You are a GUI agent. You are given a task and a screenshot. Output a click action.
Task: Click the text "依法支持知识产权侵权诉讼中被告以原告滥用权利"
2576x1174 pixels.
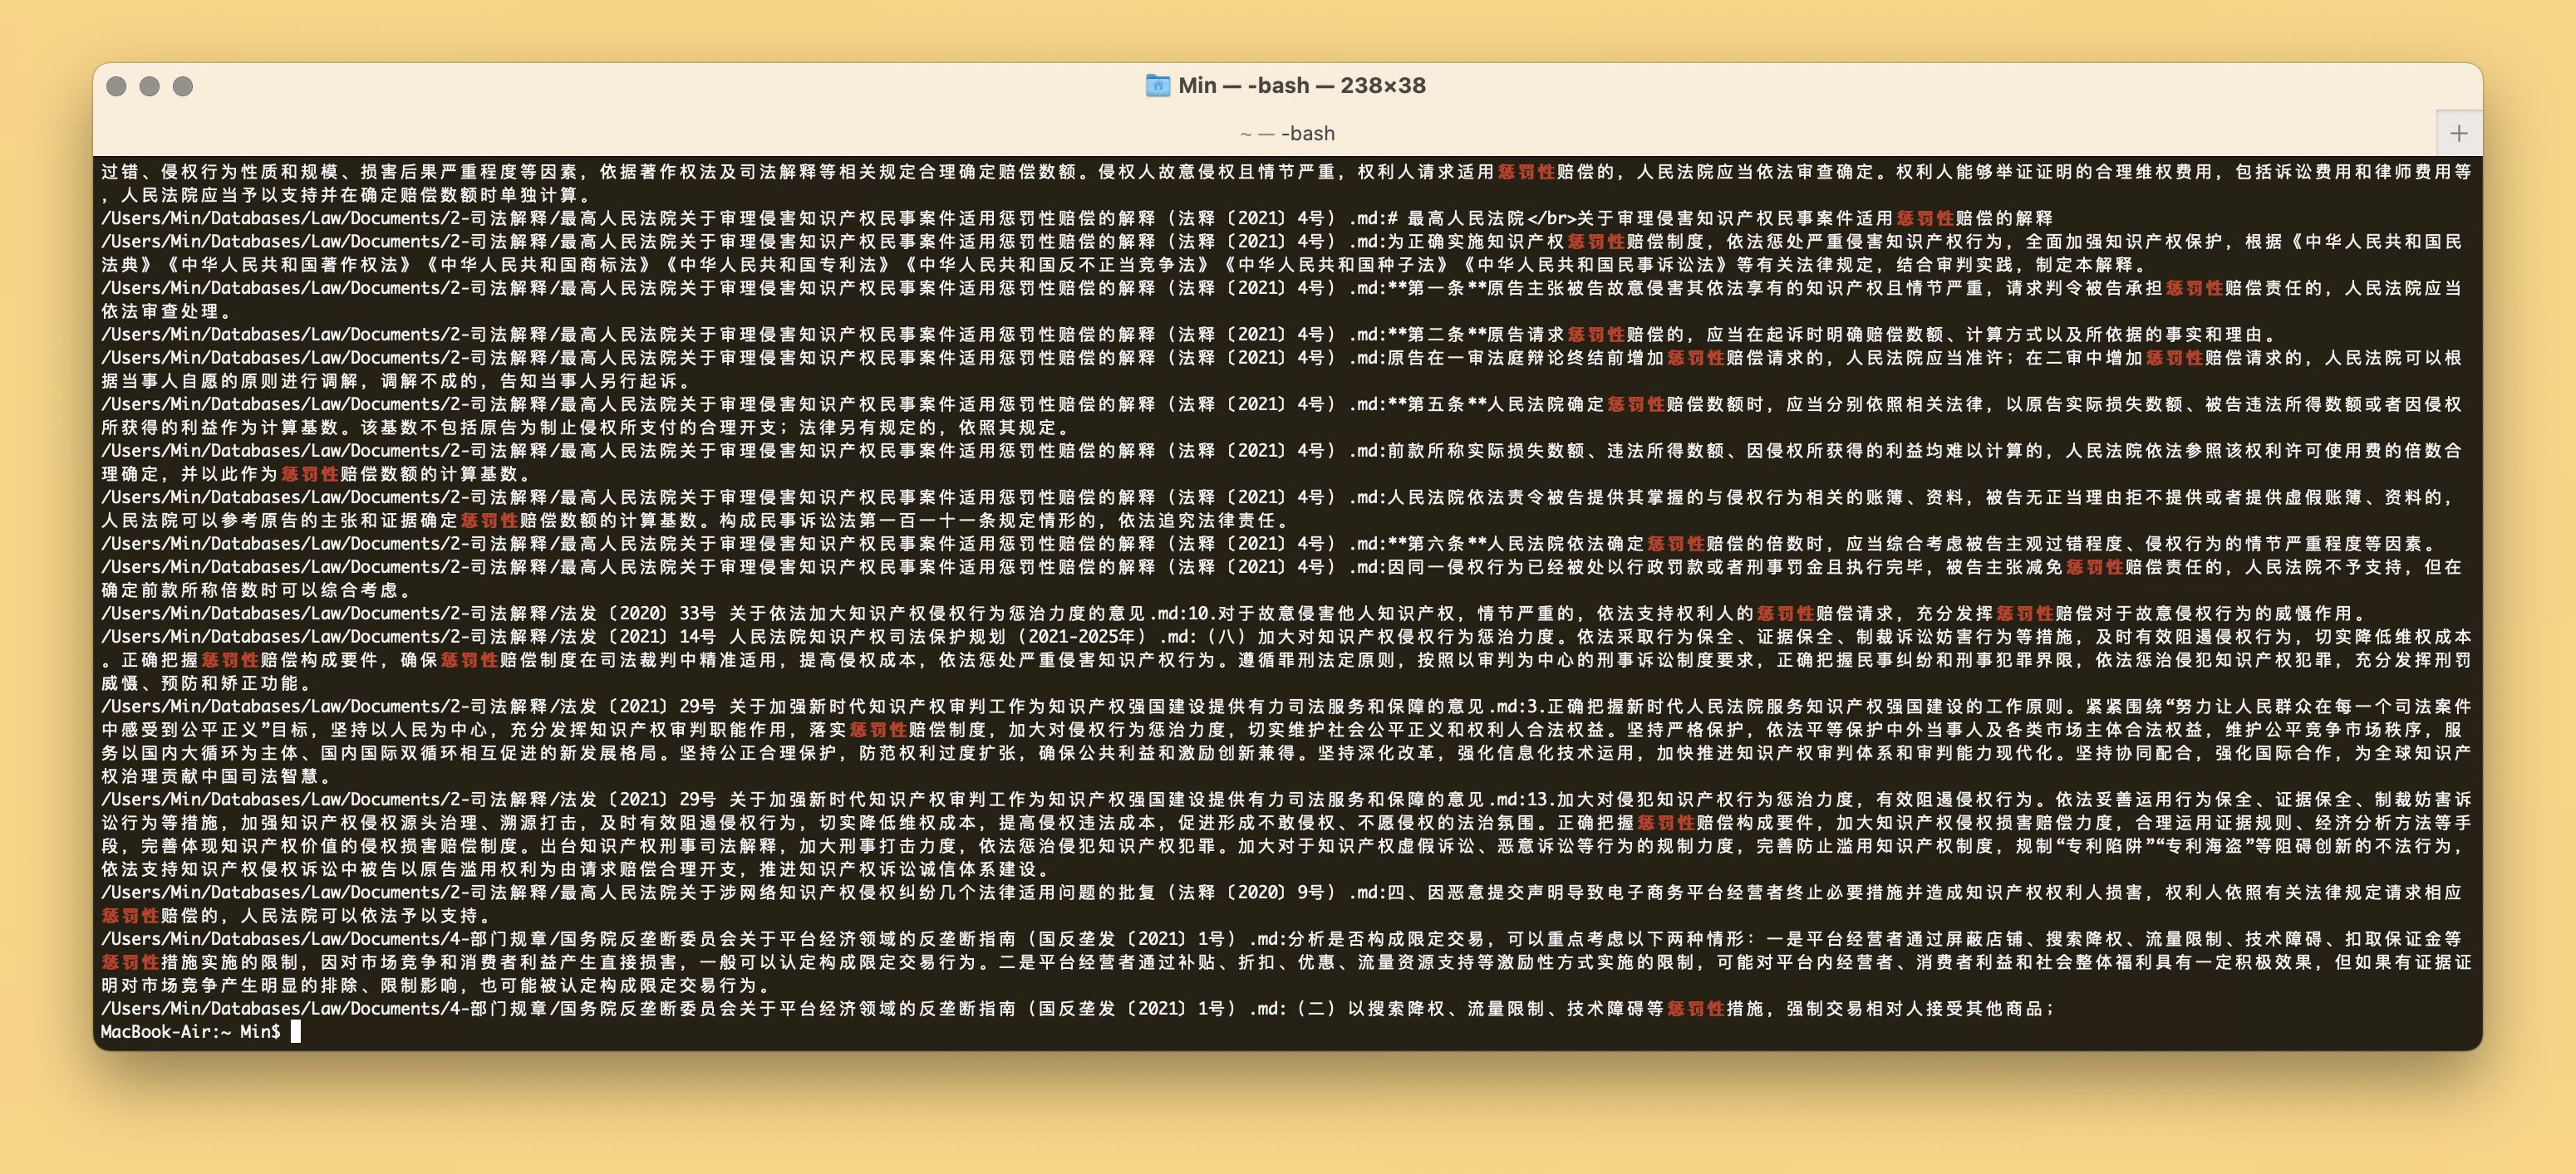tap(320, 869)
